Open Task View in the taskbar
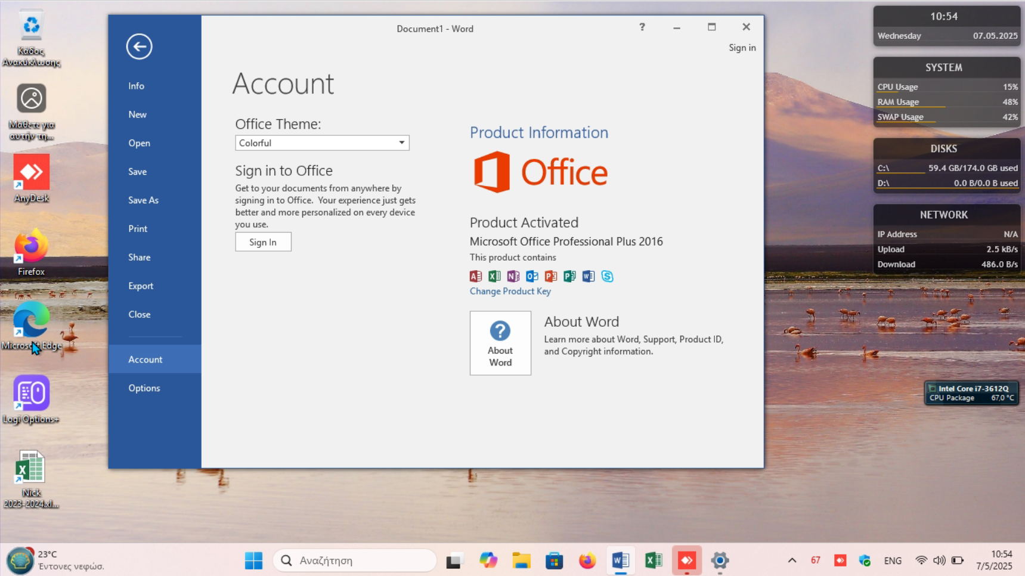 454,560
